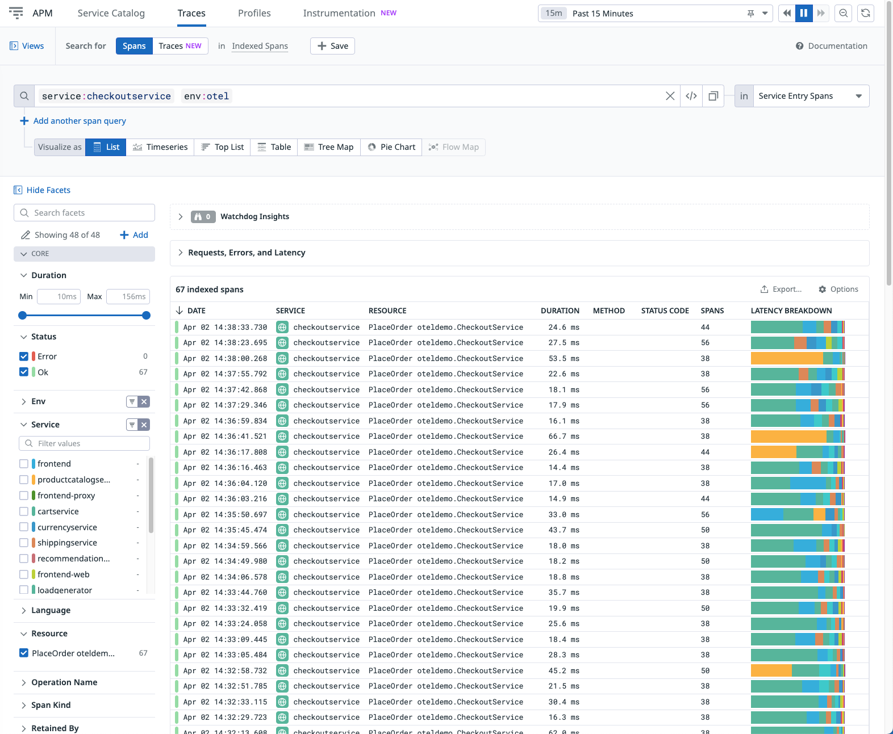Pause live updating of results
The height and width of the screenshot is (734, 893).
pos(803,13)
